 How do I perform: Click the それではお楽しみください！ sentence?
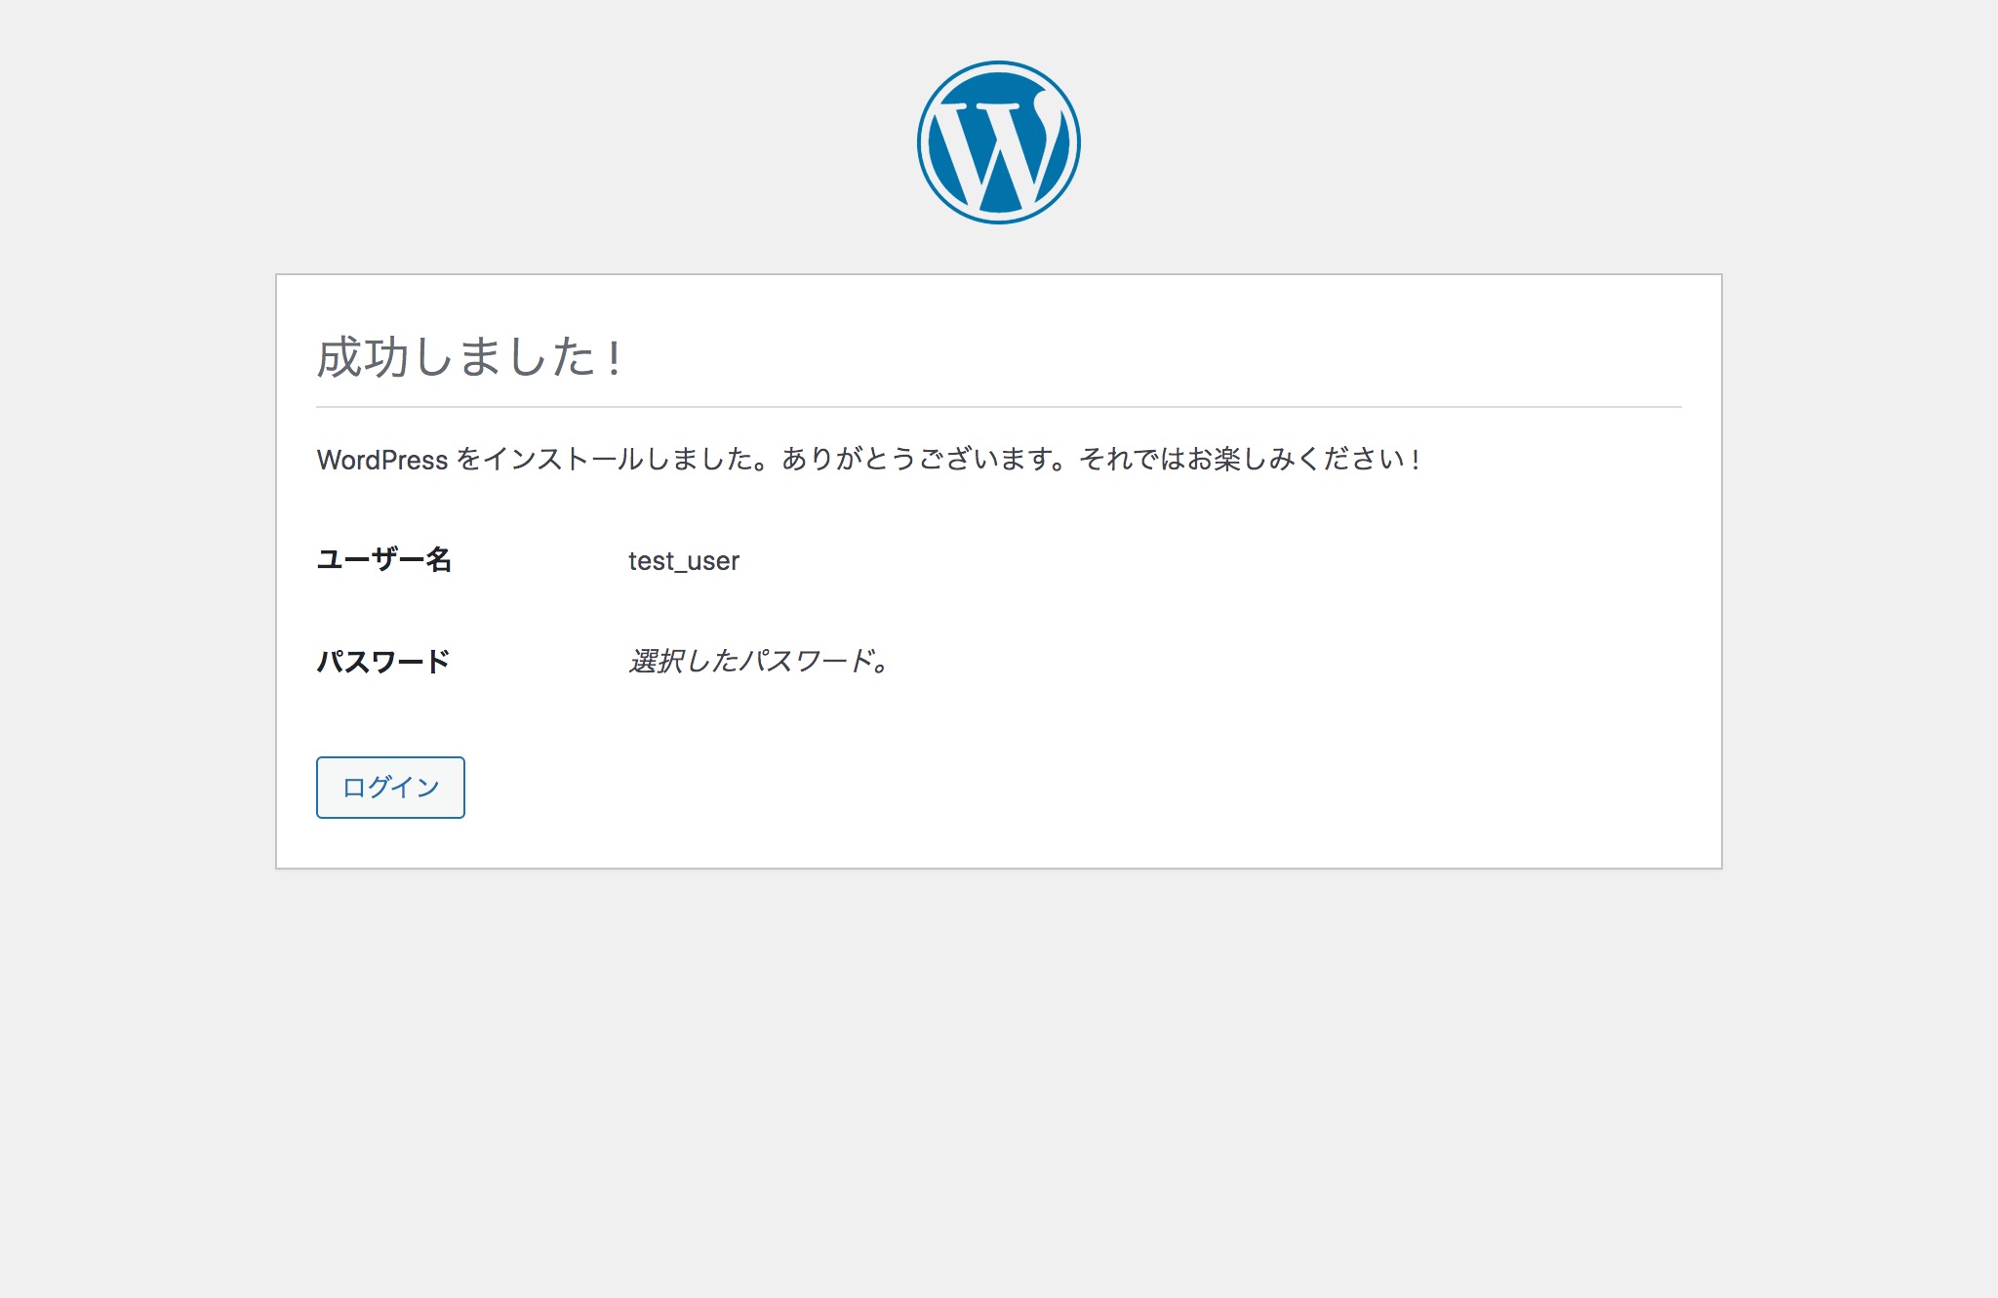1251,459
